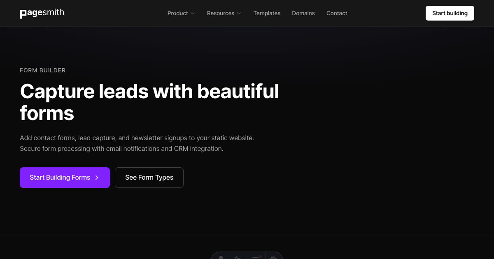Click the paragraph starting Add contact forms
494x259 pixels.
pyautogui.click(x=137, y=143)
